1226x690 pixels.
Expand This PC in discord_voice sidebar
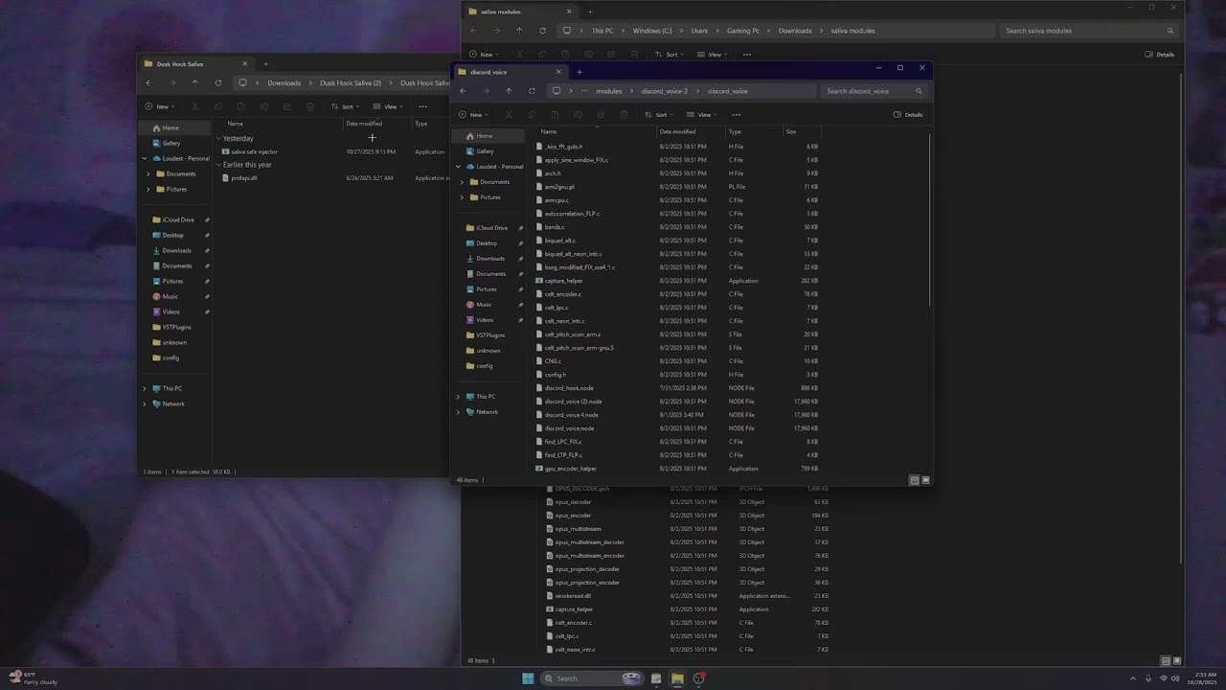[458, 397]
